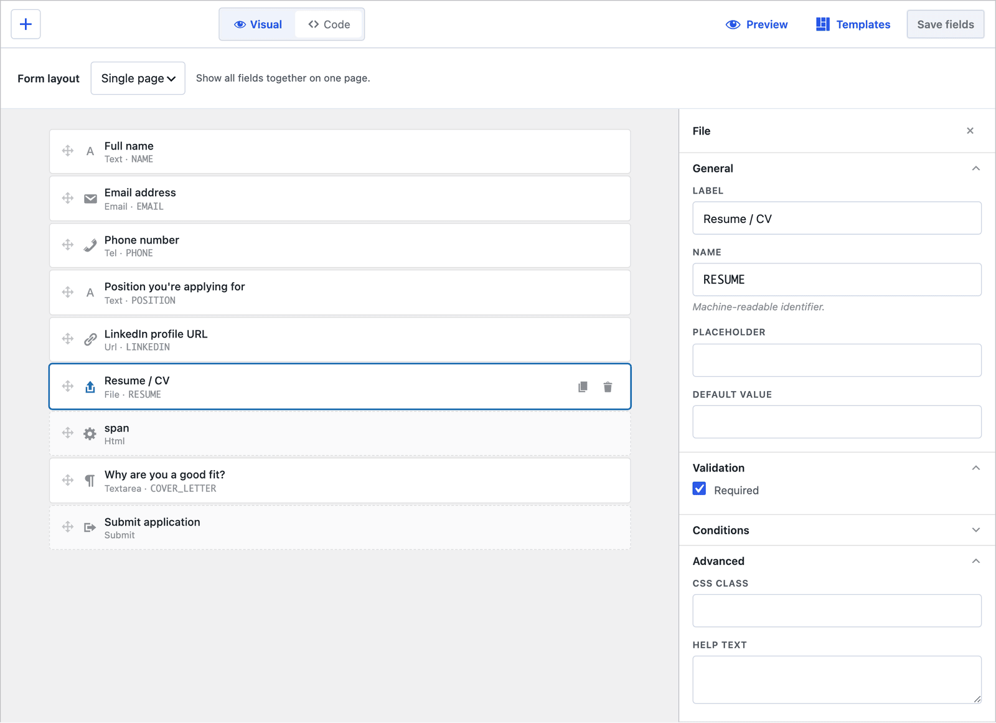Select the 'Why are you a good fit?' label

pyautogui.click(x=165, y=475)
